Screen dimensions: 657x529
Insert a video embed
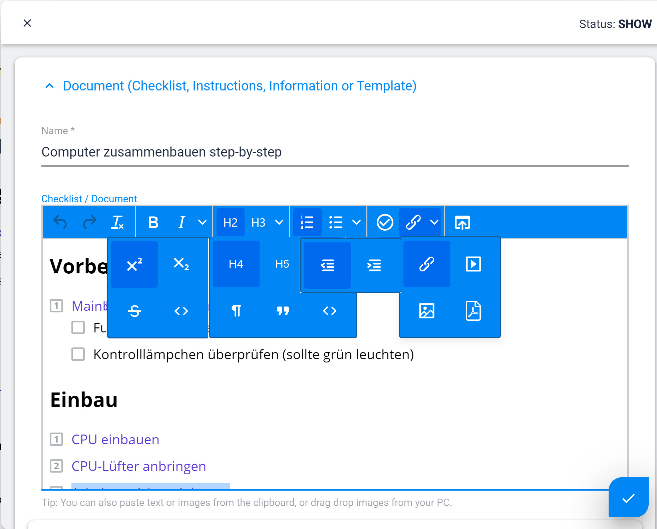point(473,264)
